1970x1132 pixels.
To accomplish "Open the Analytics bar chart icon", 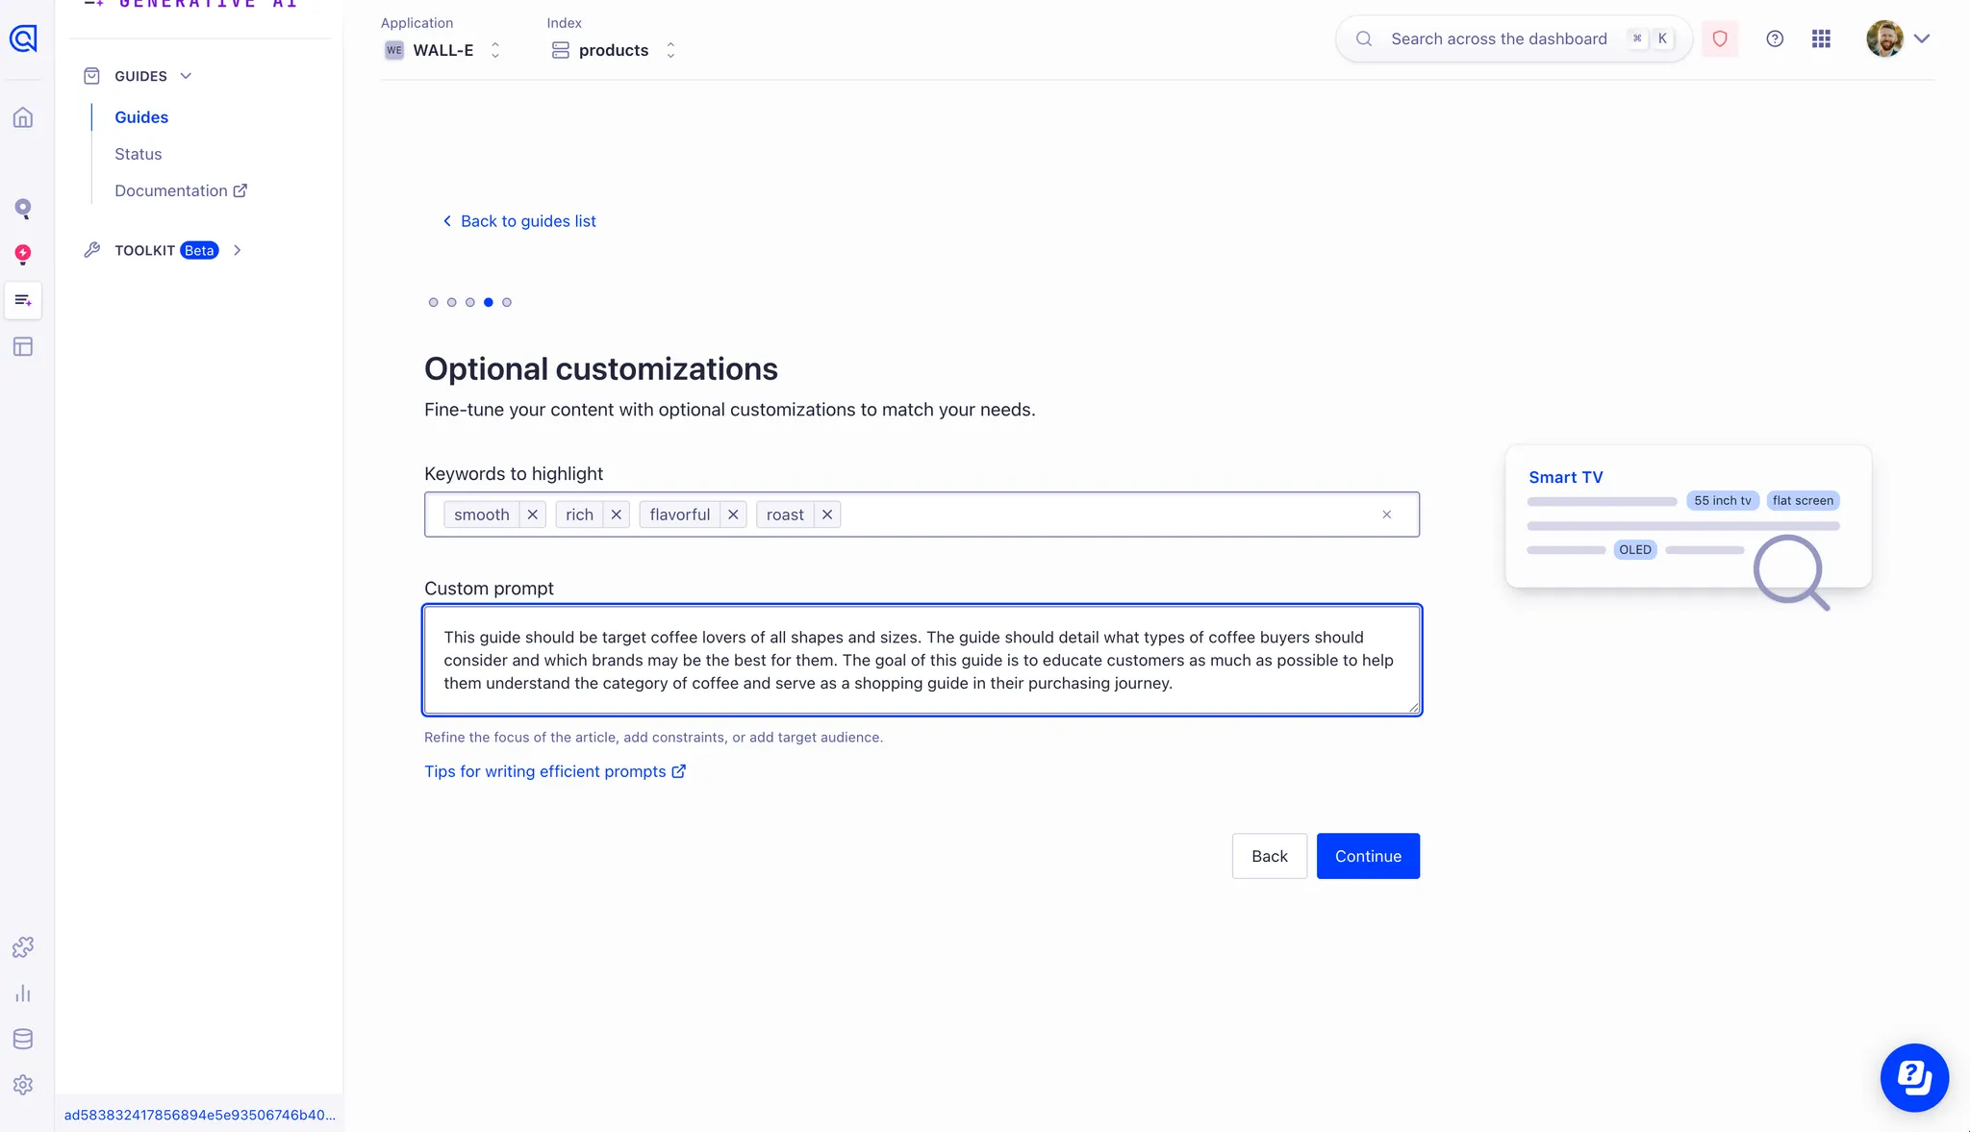I will pos(23,994).
